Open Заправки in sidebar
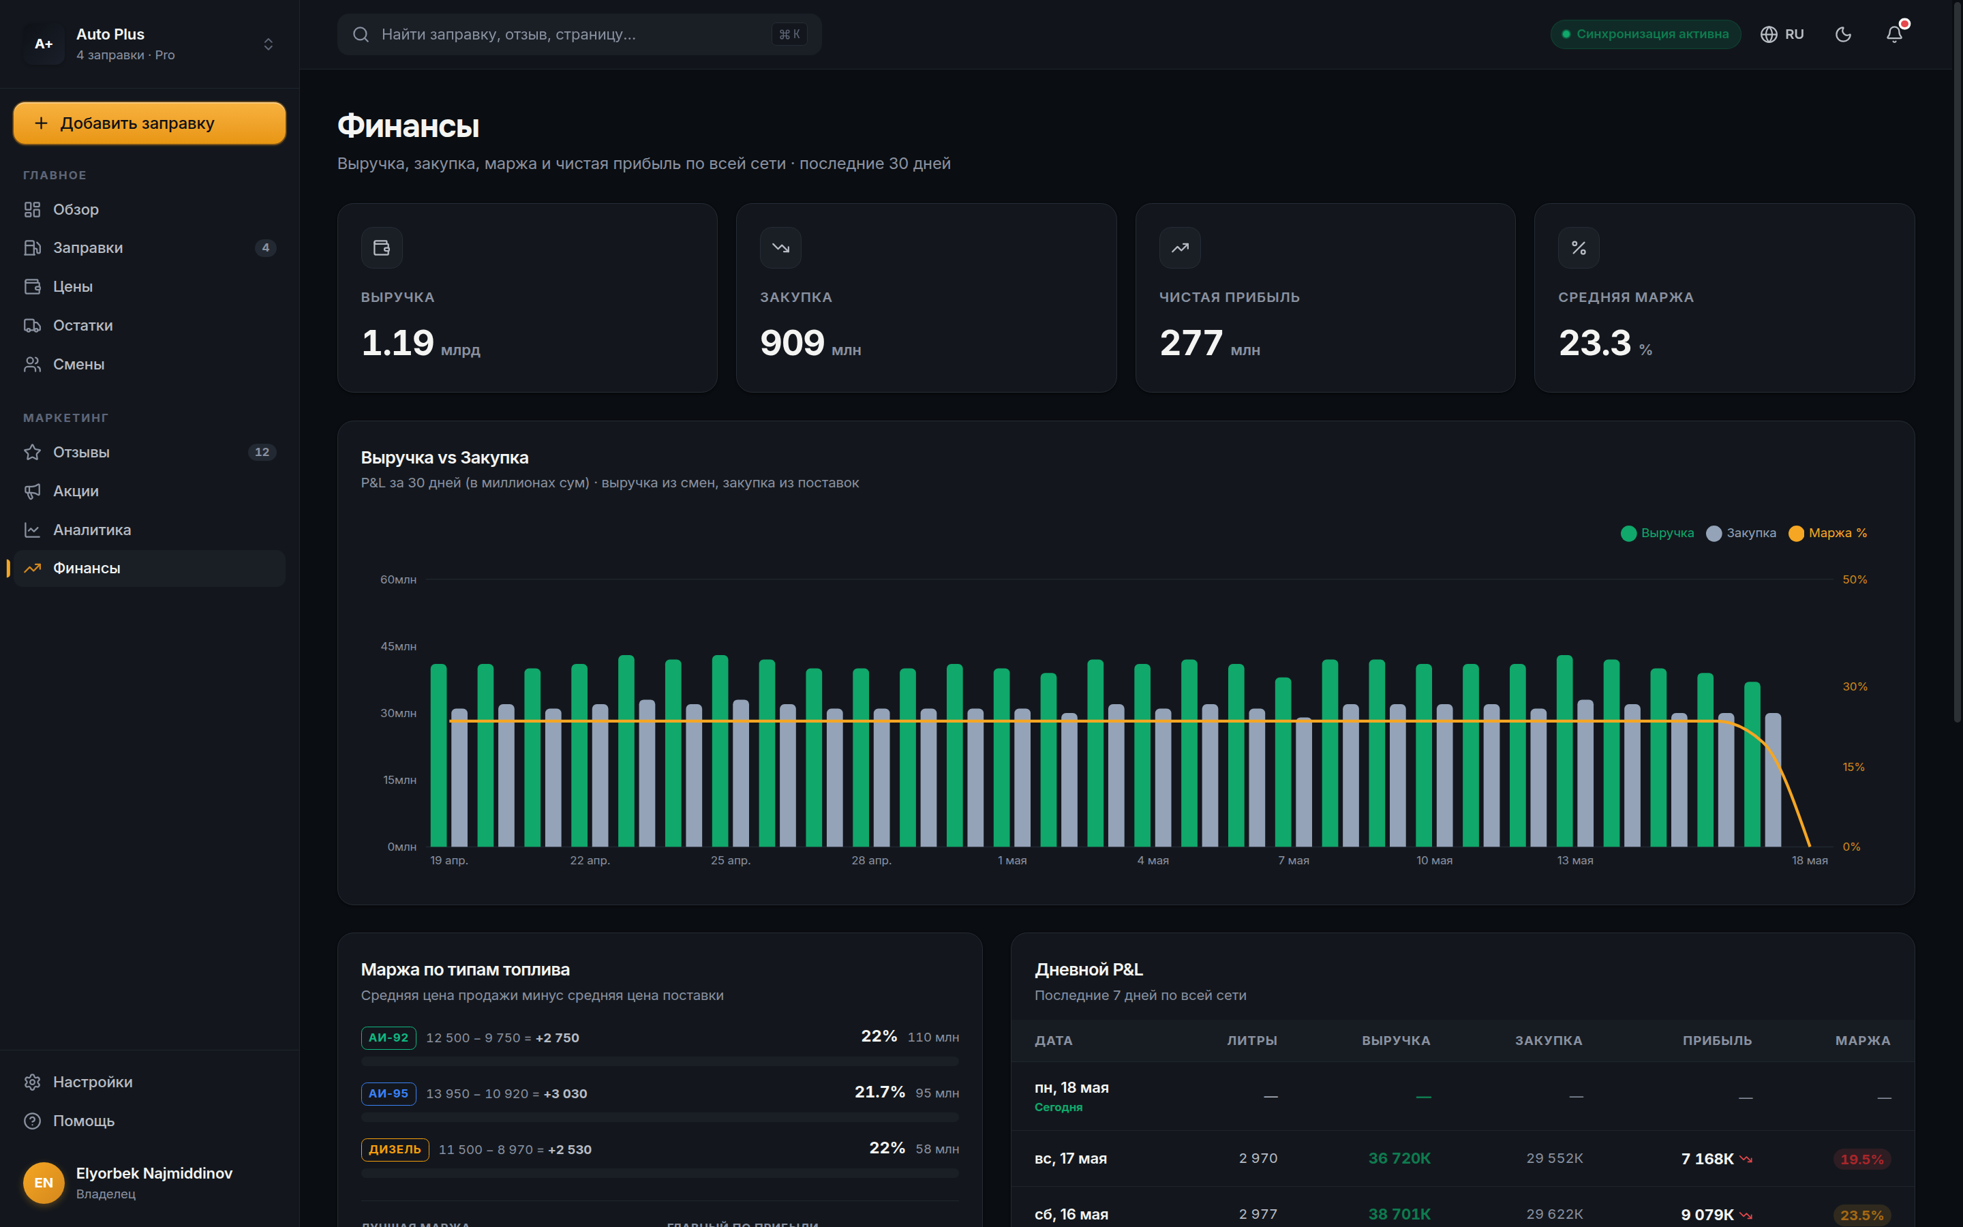Image resolution: width=1963 pixels, height=1227 pixels. 149,247
